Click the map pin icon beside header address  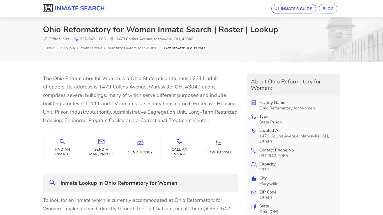tap(112, 39)
